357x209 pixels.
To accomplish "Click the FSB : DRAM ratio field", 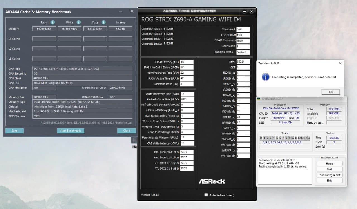I will 243,35.
